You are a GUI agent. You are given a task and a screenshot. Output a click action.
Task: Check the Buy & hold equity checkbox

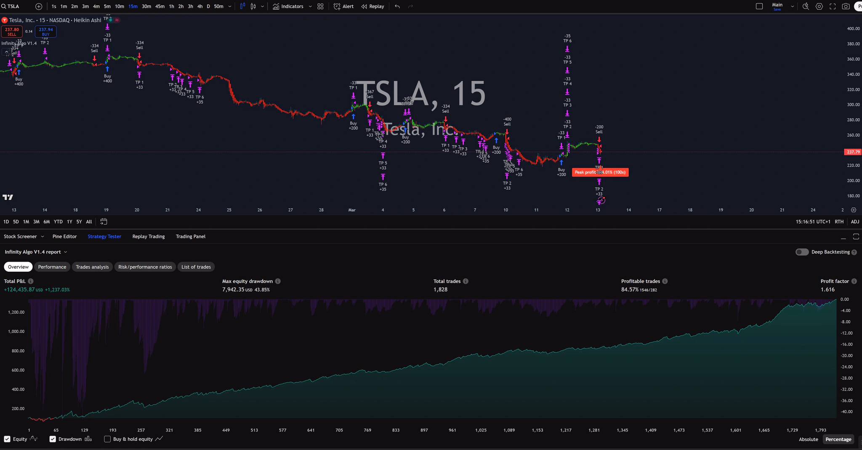(x=108, y=439)
